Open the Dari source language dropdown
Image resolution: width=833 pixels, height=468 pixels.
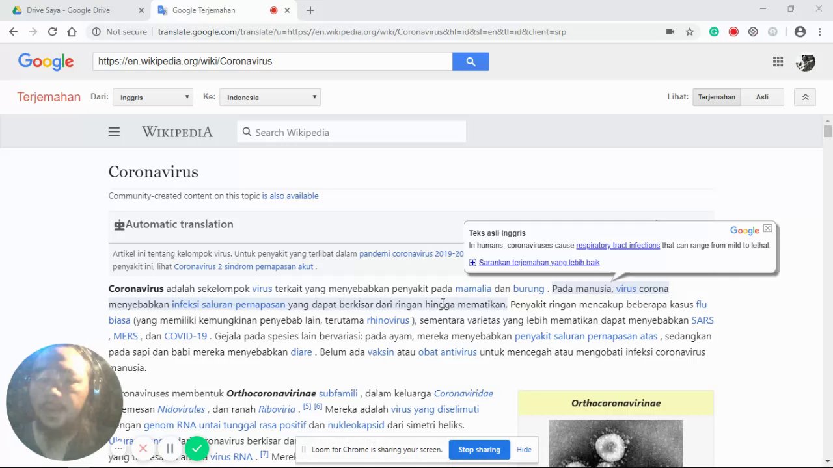[x=153, y=97]
